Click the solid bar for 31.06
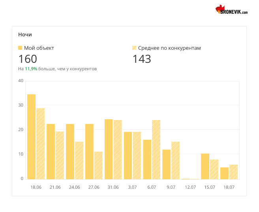 [x=109, y=149]
